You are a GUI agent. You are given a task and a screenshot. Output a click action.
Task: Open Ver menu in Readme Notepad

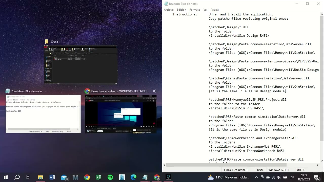coord(205,10)
